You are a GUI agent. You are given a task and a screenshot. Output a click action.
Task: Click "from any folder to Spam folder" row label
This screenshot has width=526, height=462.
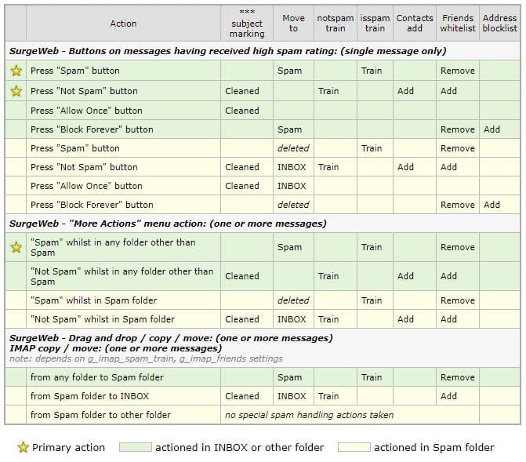pyautogui.click(x=97, y=377)
